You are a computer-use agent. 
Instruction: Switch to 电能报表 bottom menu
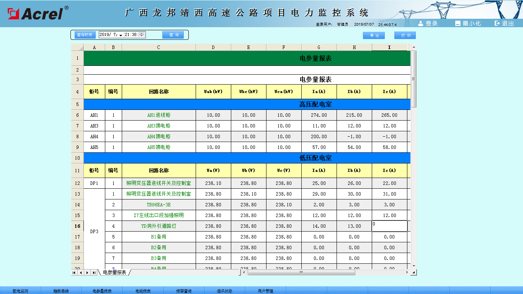[143, 291]
